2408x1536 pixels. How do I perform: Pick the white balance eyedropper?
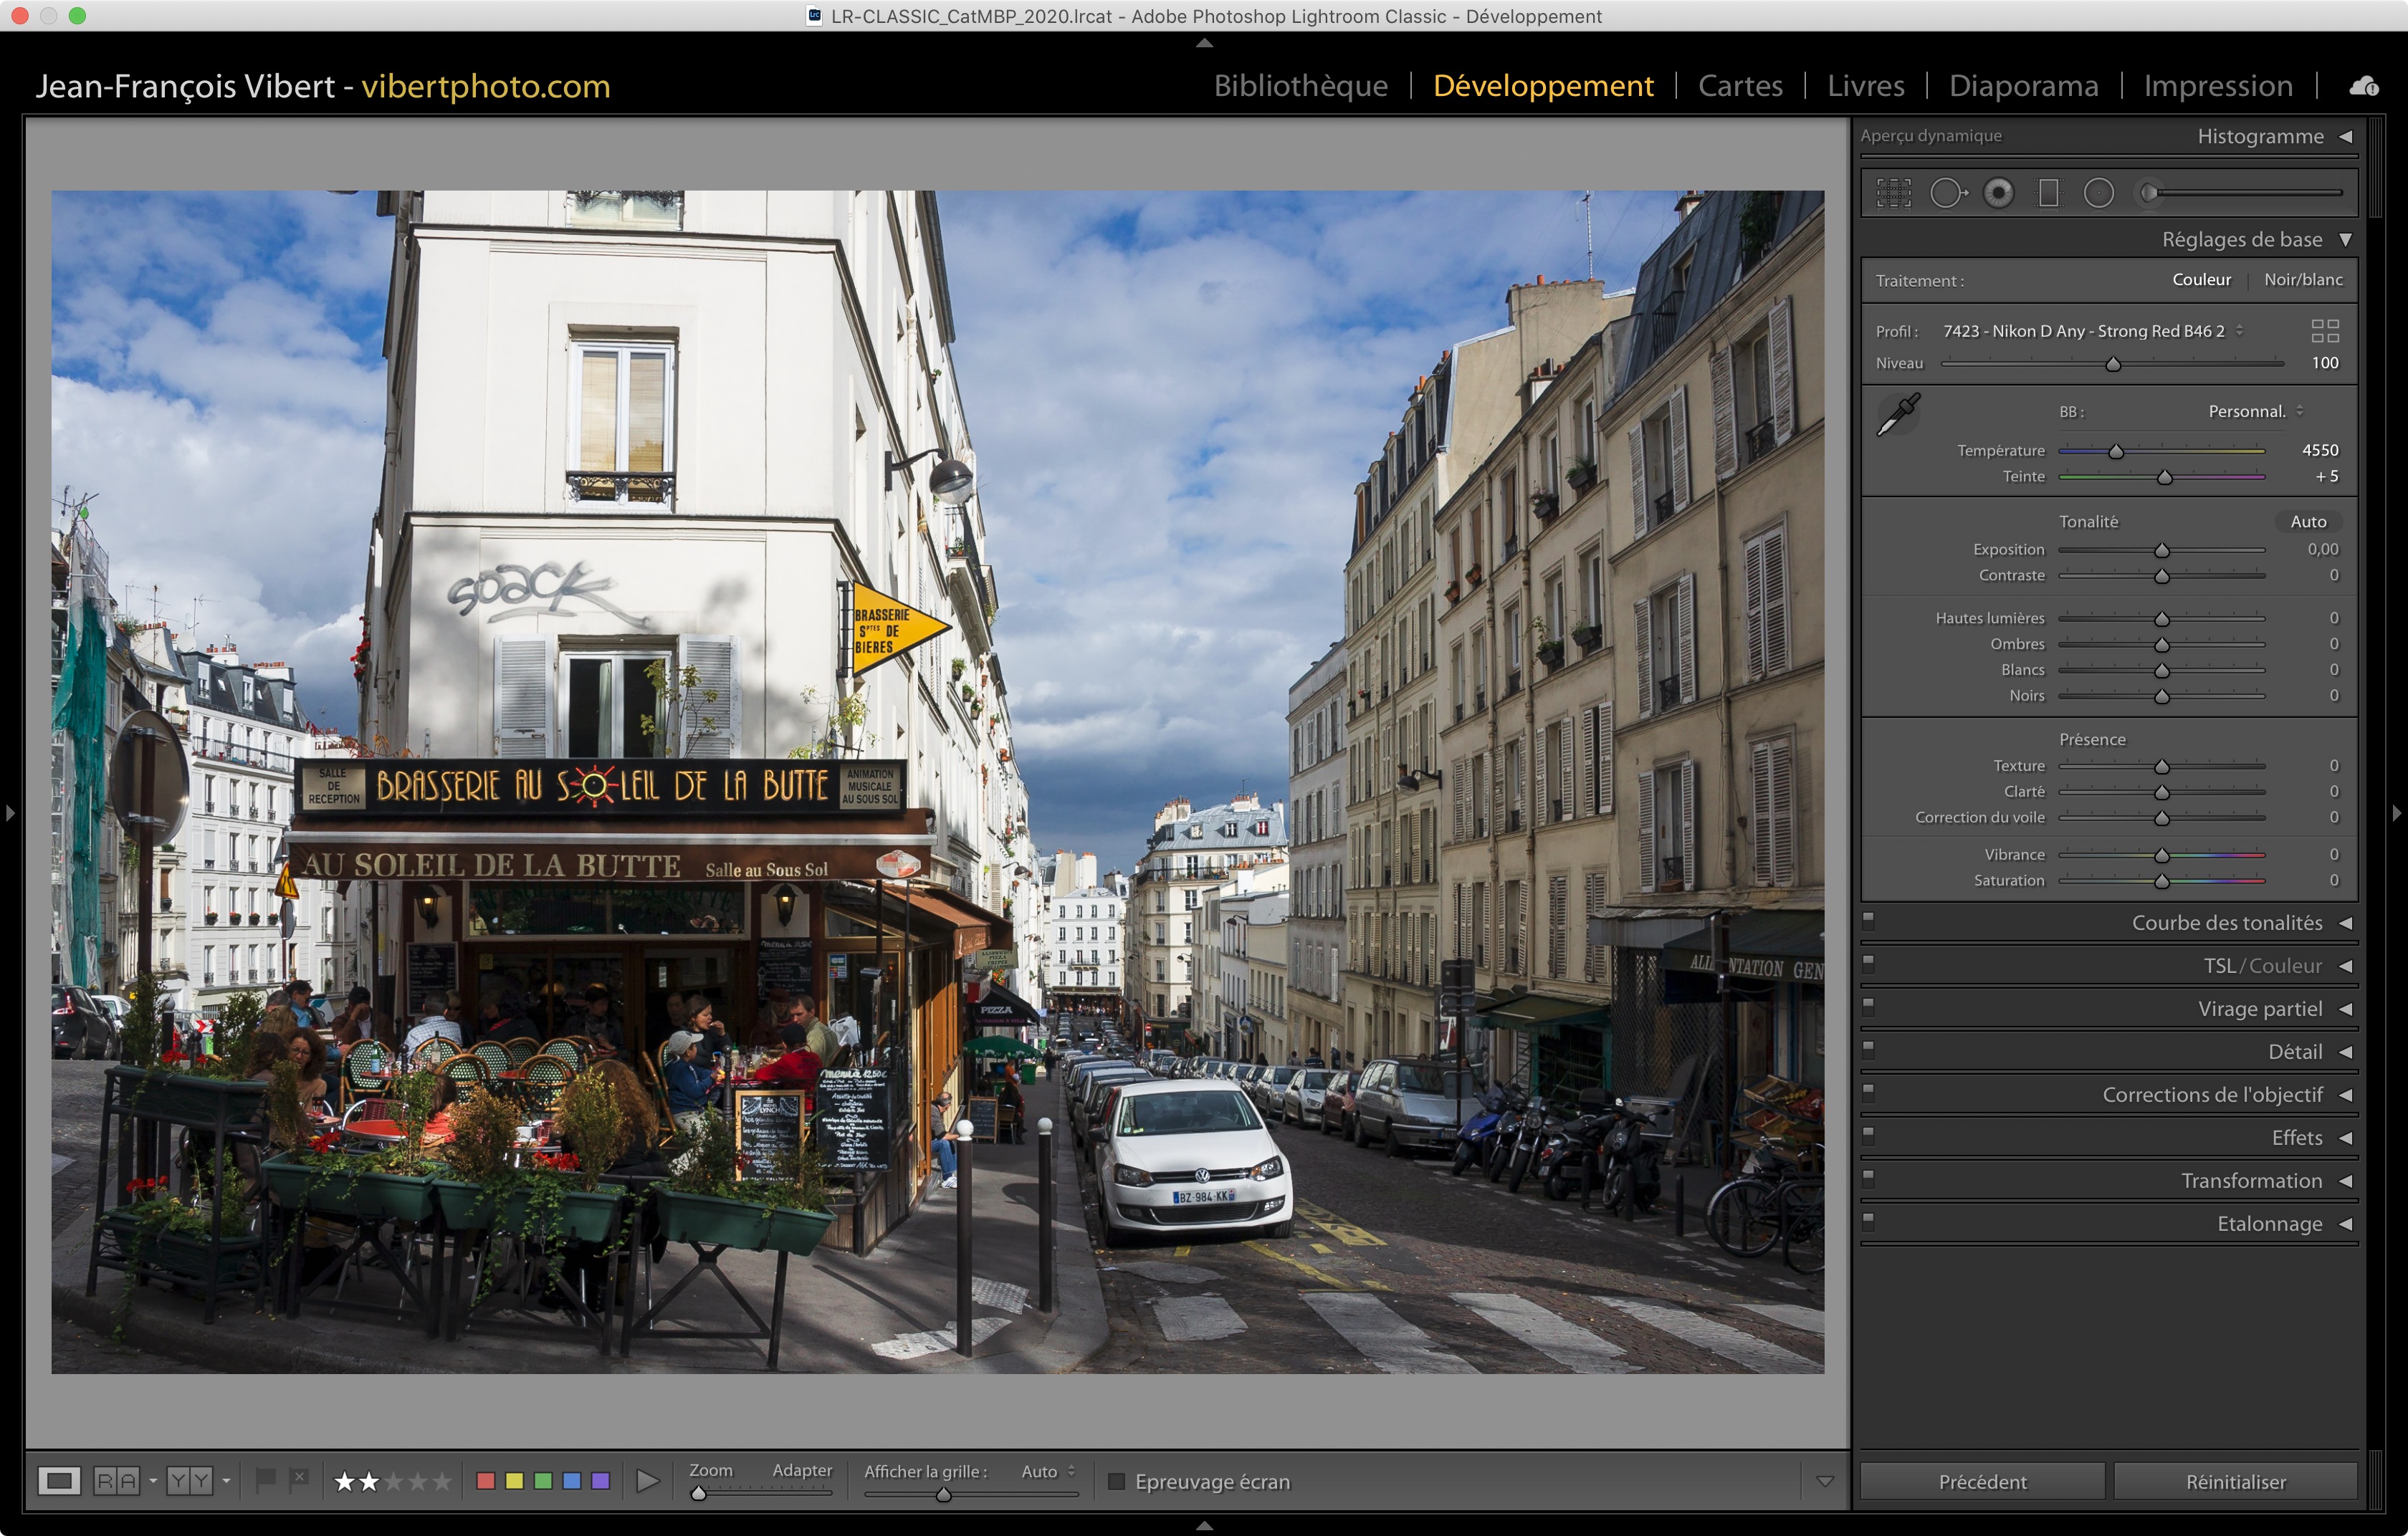1897,413
